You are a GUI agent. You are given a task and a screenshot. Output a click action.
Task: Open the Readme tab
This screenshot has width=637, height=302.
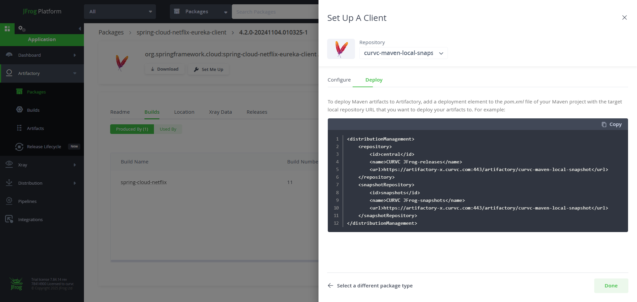(x=120, y=112)
